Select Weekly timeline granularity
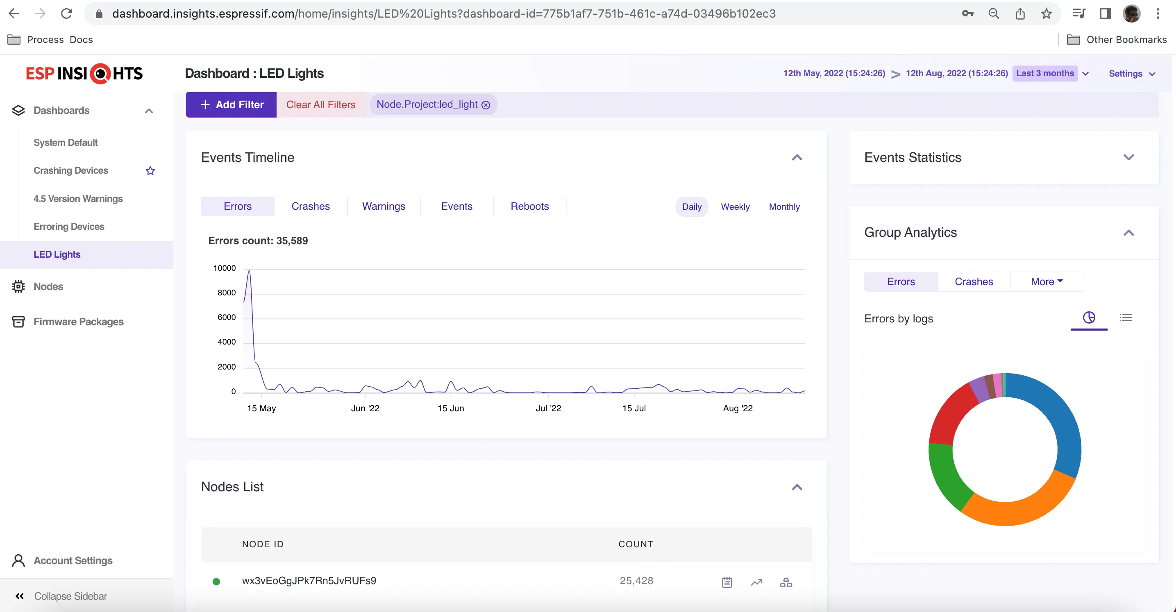 coord(735,207)
